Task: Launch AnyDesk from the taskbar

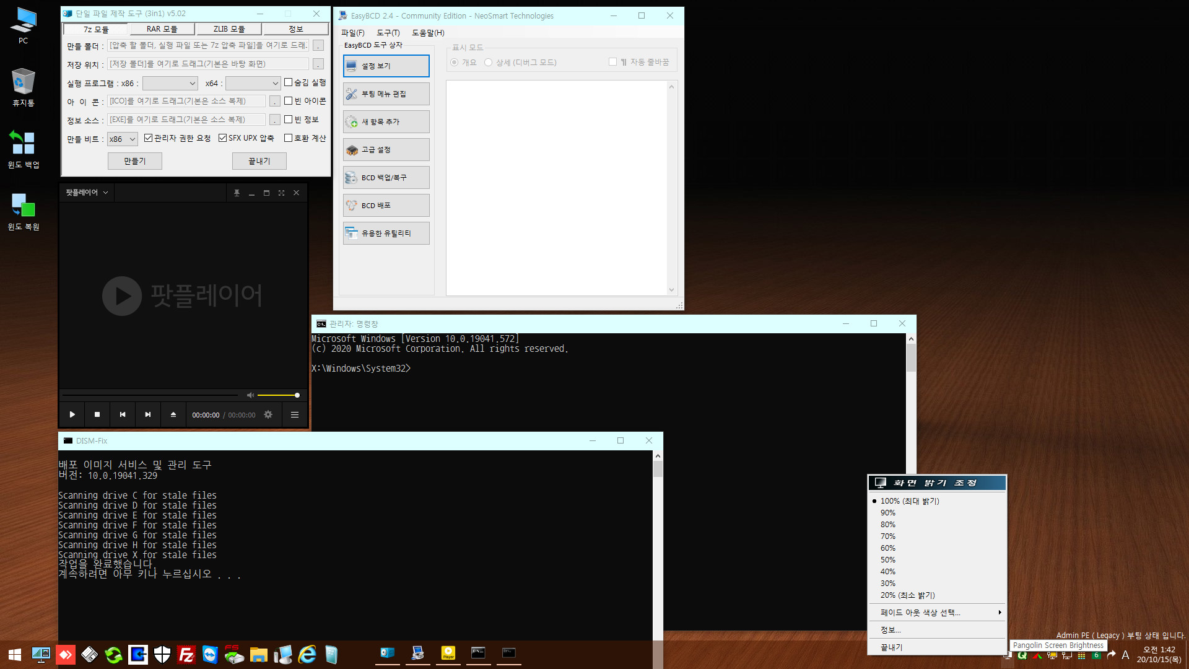Action: (x=66, y=654)
